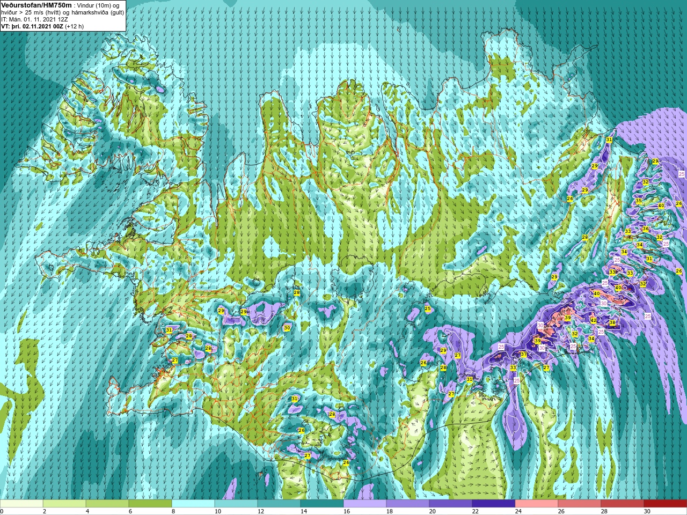Select the 6–8 m/s green legend swatch
Viewport: 687px width, 515px height.
[150, 504]
